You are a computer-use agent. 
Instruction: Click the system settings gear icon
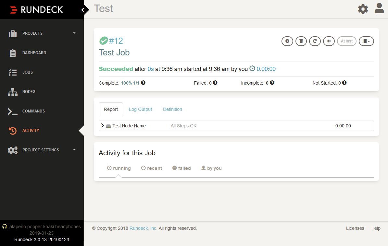click(x=363, y=9)
